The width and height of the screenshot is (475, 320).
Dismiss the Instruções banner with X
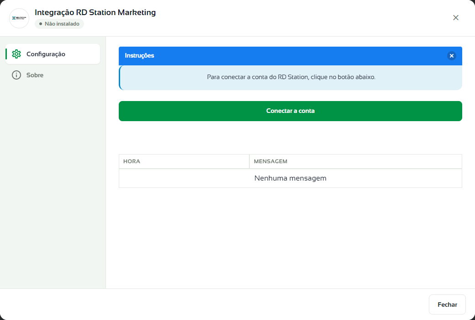(451, 56)
